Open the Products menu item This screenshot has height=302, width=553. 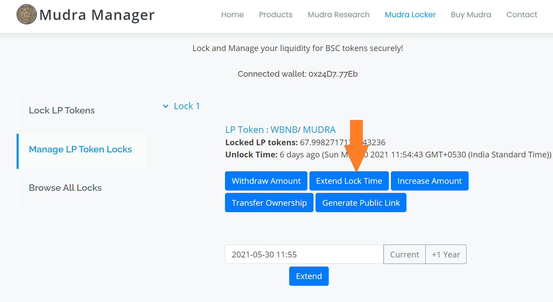coord(276,15)
